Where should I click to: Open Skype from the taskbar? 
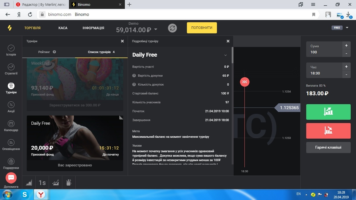click(x=25, y=194)
